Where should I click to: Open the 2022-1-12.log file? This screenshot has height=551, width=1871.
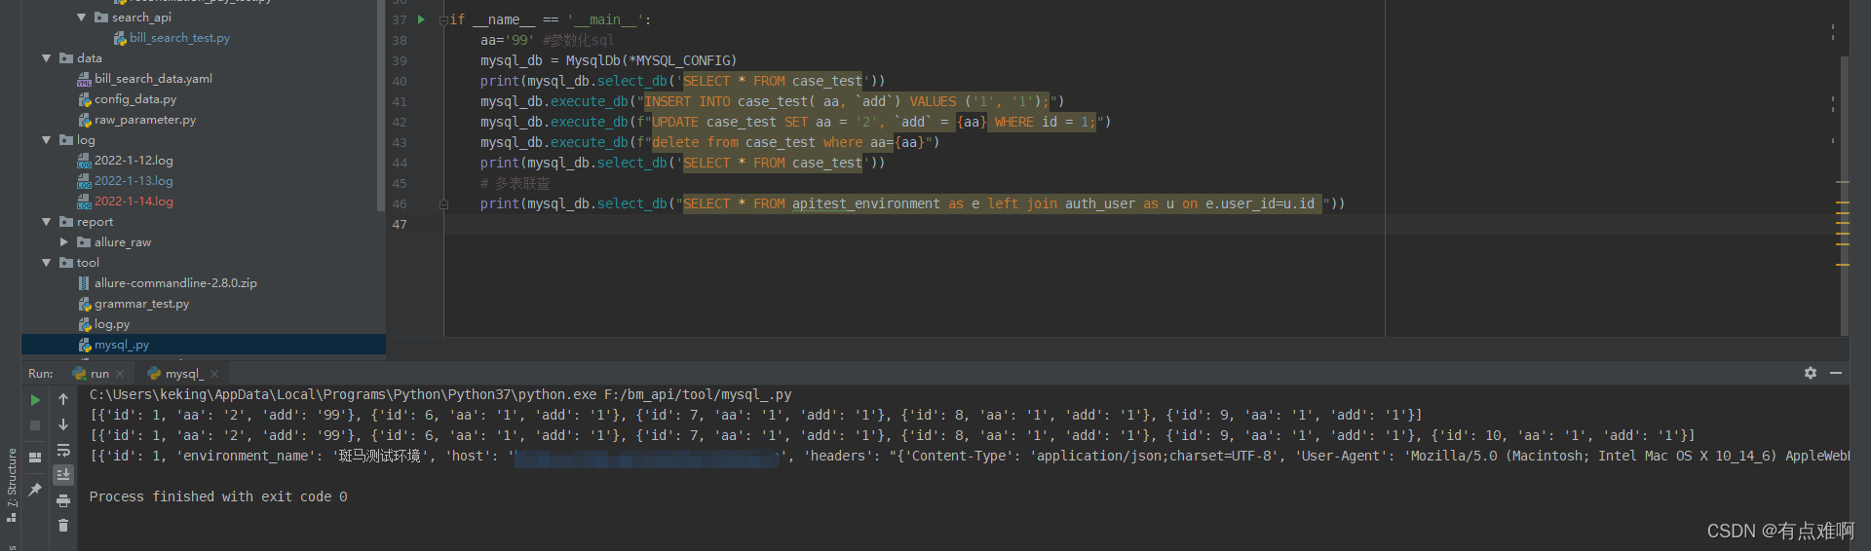[126, 161]
